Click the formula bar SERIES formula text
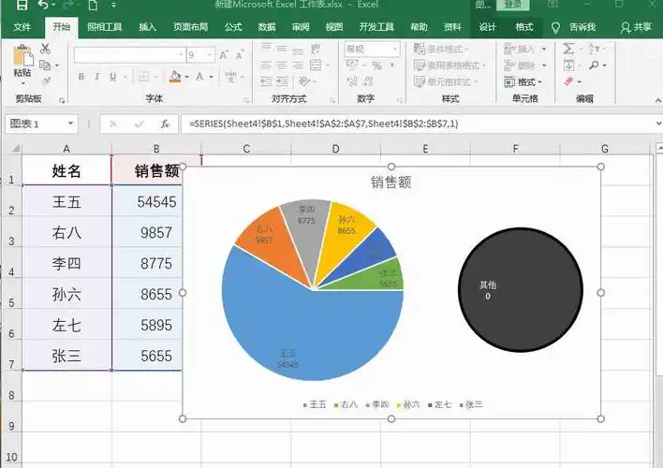The width and height of the screenshot is (663, 468). [323, 124]
